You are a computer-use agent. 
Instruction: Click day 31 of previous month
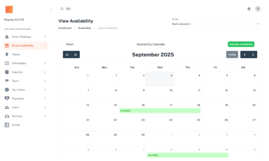[77, 79]
